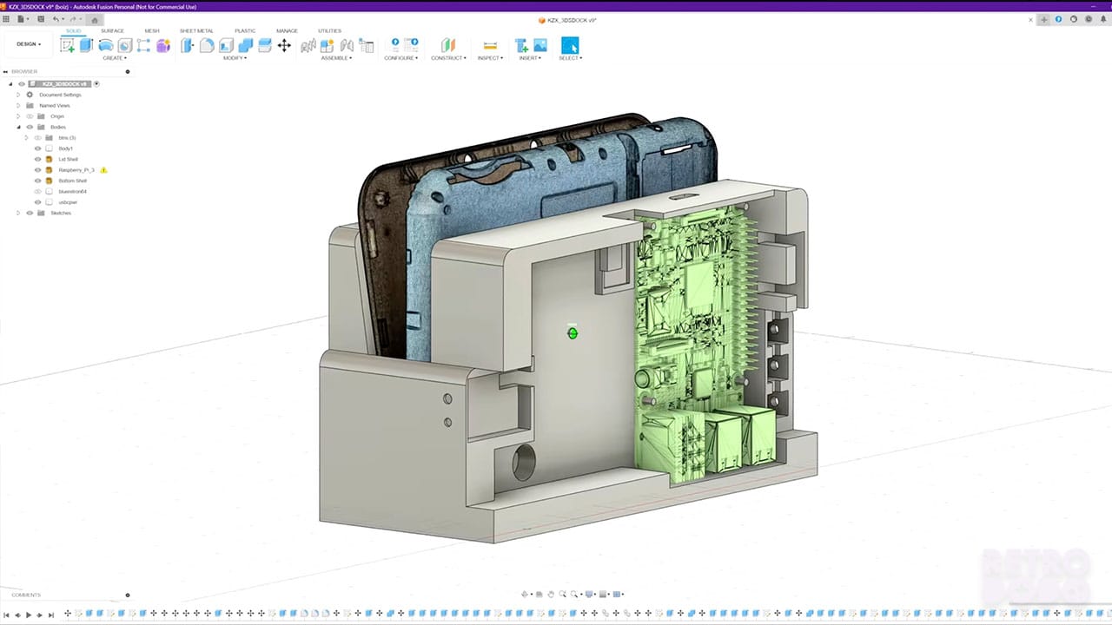Viewport: 1112px width, 625px height.
Task: Select the Pan tool in navigation bar
Action: (x=551, y=594)
